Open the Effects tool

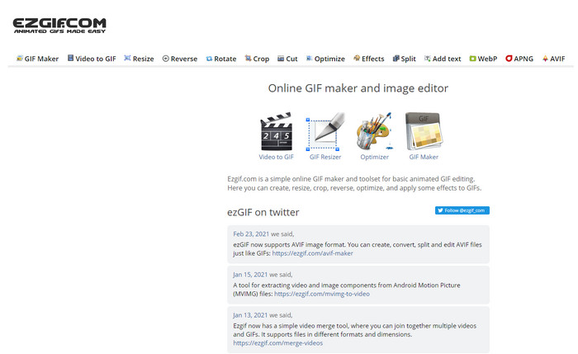coord(368,59)
